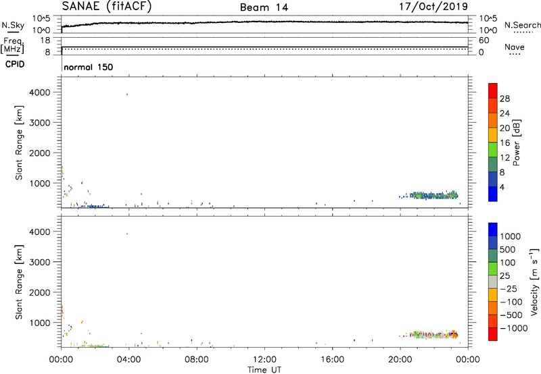
Task: Click the SANAE (fitACF) title text
Action: [x=107, y=6]
